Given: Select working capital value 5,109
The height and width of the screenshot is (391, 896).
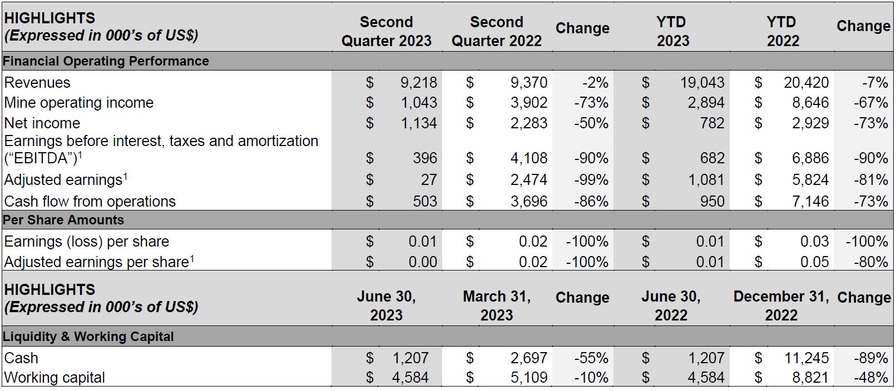Looking at the screenshot, I should point(528,378).
